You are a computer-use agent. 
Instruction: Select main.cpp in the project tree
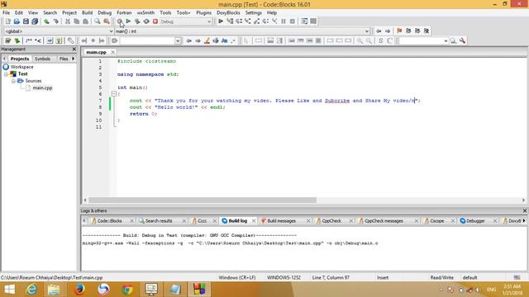tap(42, 88)
